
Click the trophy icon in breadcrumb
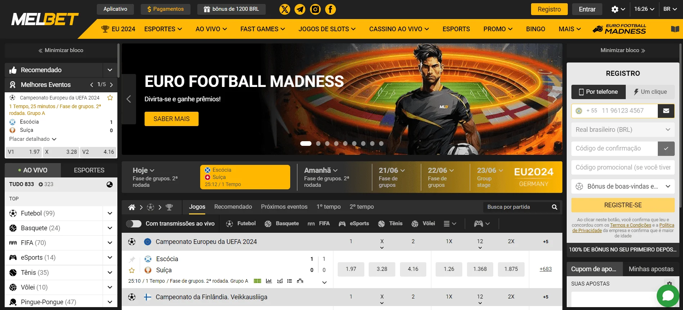(169, 207)
